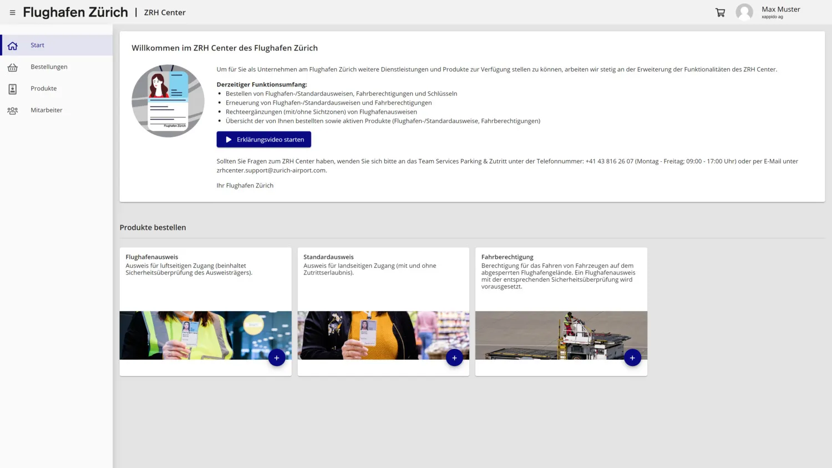Image resolution: width=832 pixels, height=468 pixels.
Task: Start the Erklärungsvideo
Action: click(264, 140)
